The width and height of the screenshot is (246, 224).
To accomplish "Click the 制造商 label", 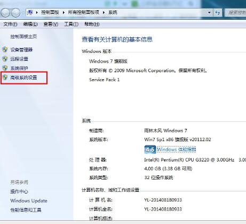I will 96,130.
